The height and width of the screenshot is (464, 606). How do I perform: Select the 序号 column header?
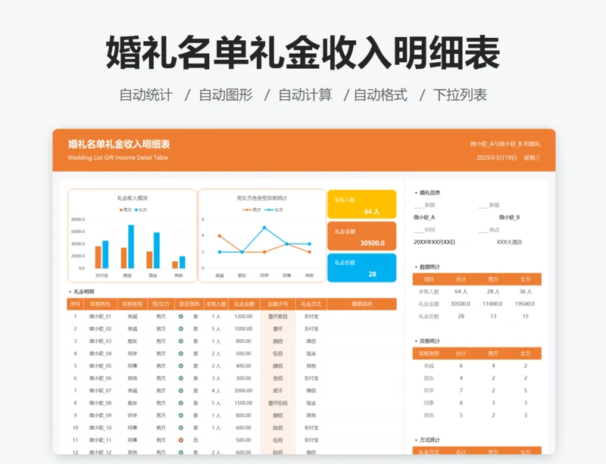75,304
